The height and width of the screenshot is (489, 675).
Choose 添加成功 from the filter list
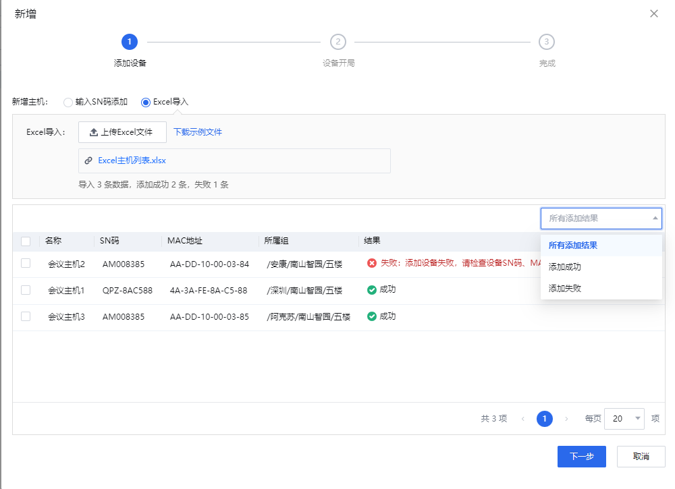(565, 267)
